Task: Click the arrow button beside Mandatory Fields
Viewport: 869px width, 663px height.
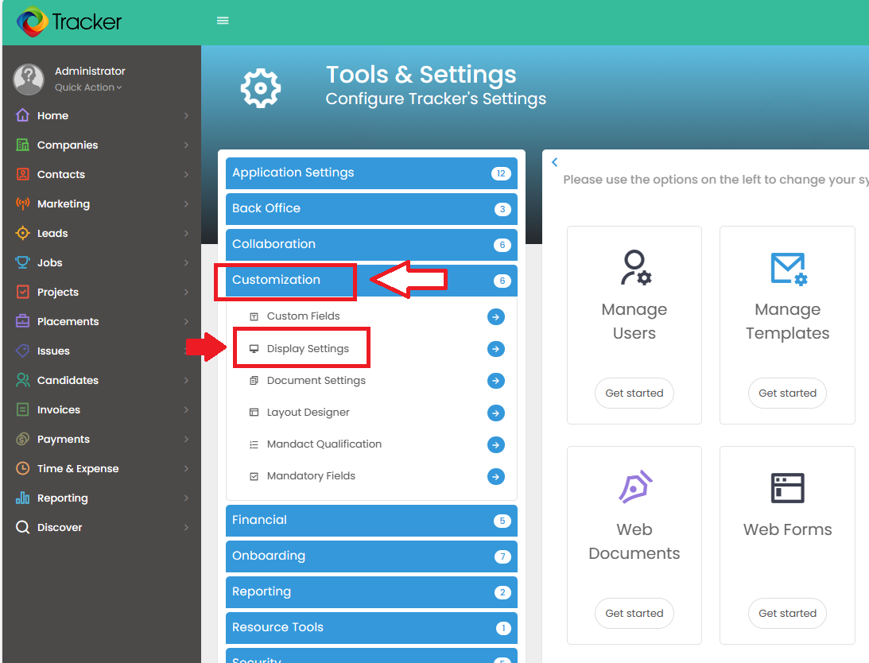Action: point(496,476)
